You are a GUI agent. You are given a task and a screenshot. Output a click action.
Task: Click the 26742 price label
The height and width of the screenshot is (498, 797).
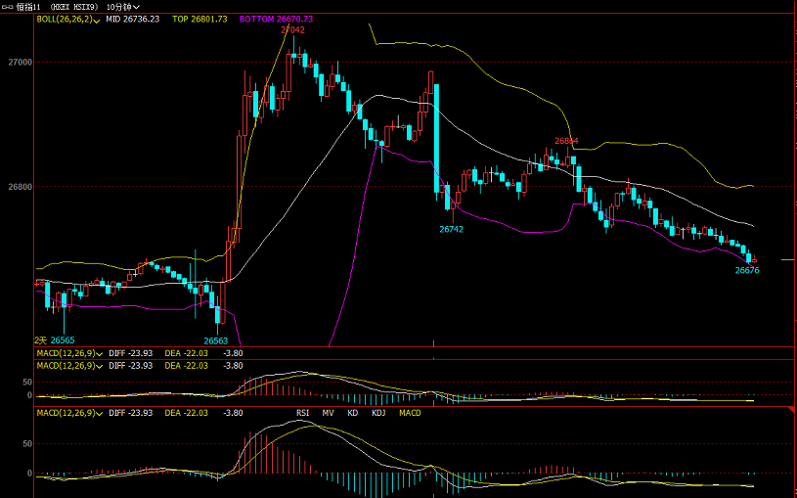coord(451,228)
